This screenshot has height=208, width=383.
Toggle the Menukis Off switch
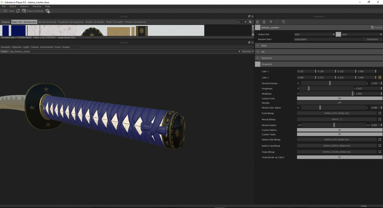(x=339, y=103)
